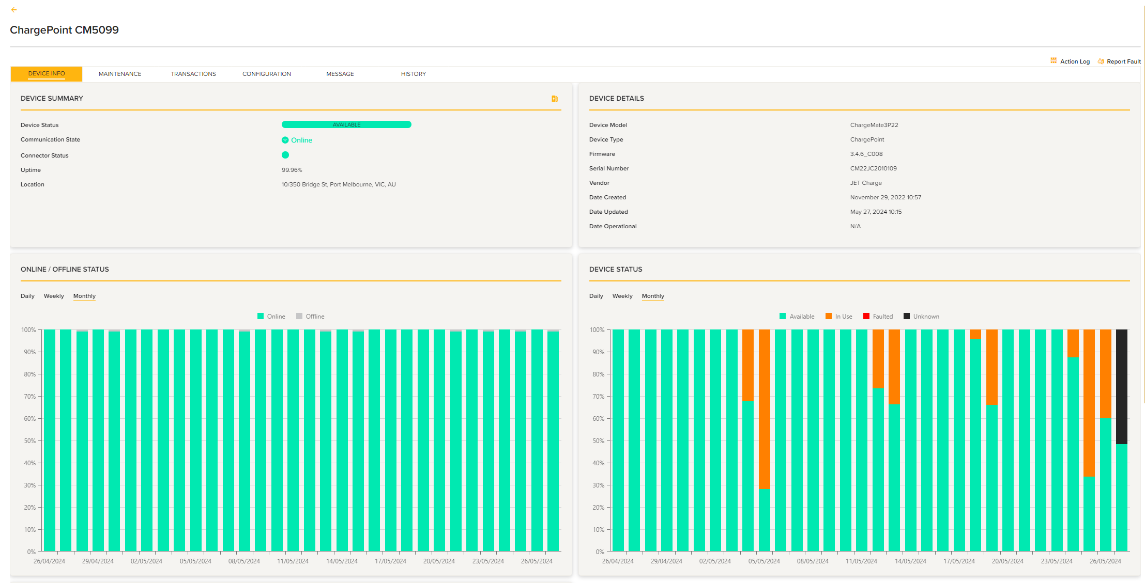Click the vendor name JET Charge
The width and height of the screenshot is (1145, 583).
tap(866, 183)
